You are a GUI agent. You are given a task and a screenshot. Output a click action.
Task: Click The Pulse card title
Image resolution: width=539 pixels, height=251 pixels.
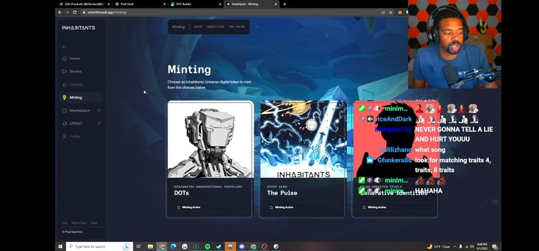click(282, 193)
